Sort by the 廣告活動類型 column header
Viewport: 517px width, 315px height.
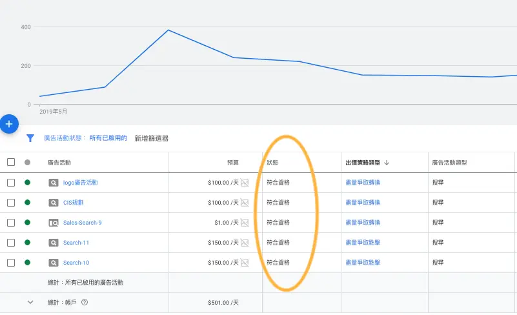[x=449, y=163]
